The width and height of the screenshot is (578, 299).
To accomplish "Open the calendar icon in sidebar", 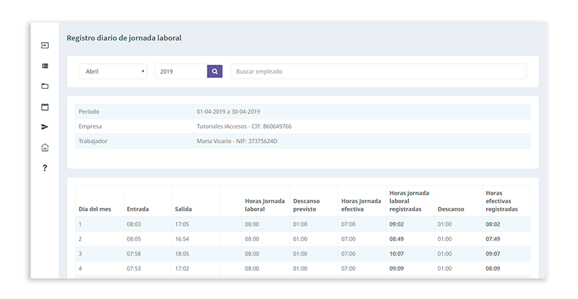I will click(x=45, y=107).
